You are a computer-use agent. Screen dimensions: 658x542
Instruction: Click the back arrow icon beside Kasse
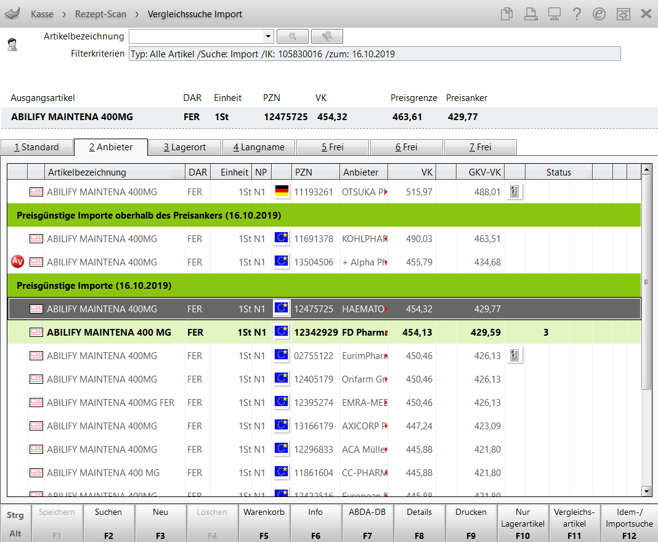coord(12,14)
